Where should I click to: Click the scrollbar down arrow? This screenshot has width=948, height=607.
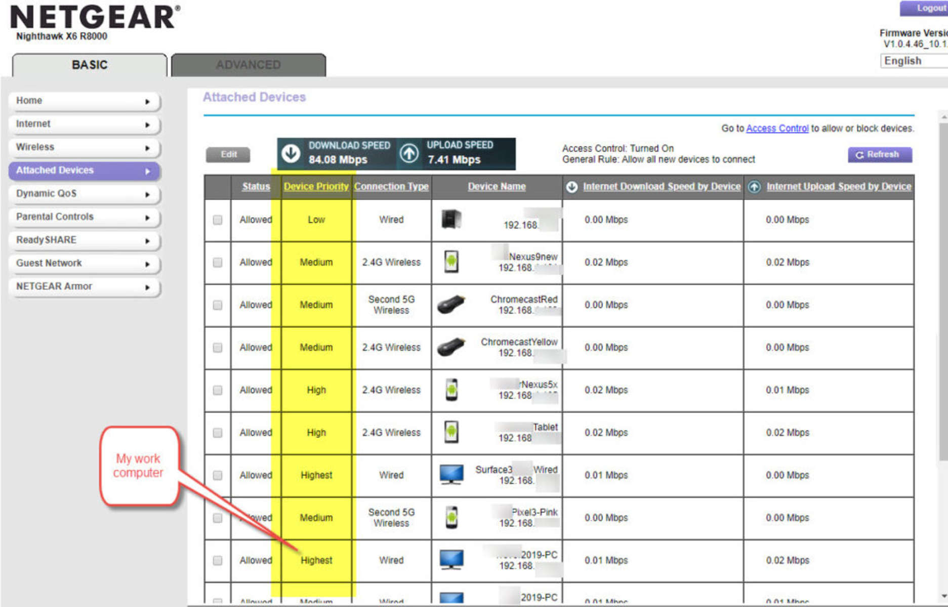(x=944, y=596)
